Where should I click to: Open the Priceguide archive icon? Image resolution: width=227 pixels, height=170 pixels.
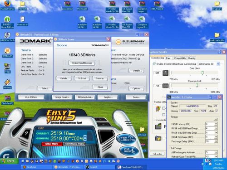82,5
